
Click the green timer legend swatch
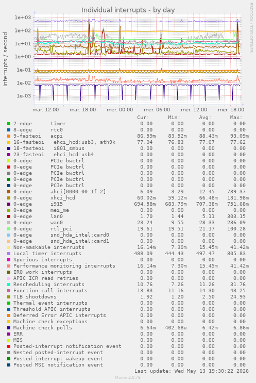[9, 124]
